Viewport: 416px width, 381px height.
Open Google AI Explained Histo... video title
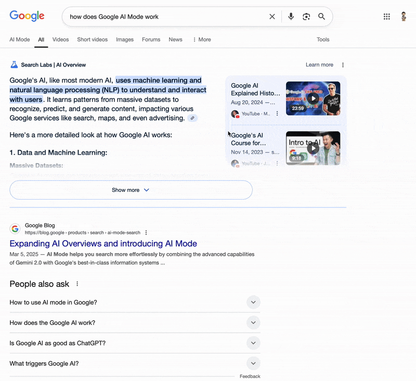tap(255, 89)
